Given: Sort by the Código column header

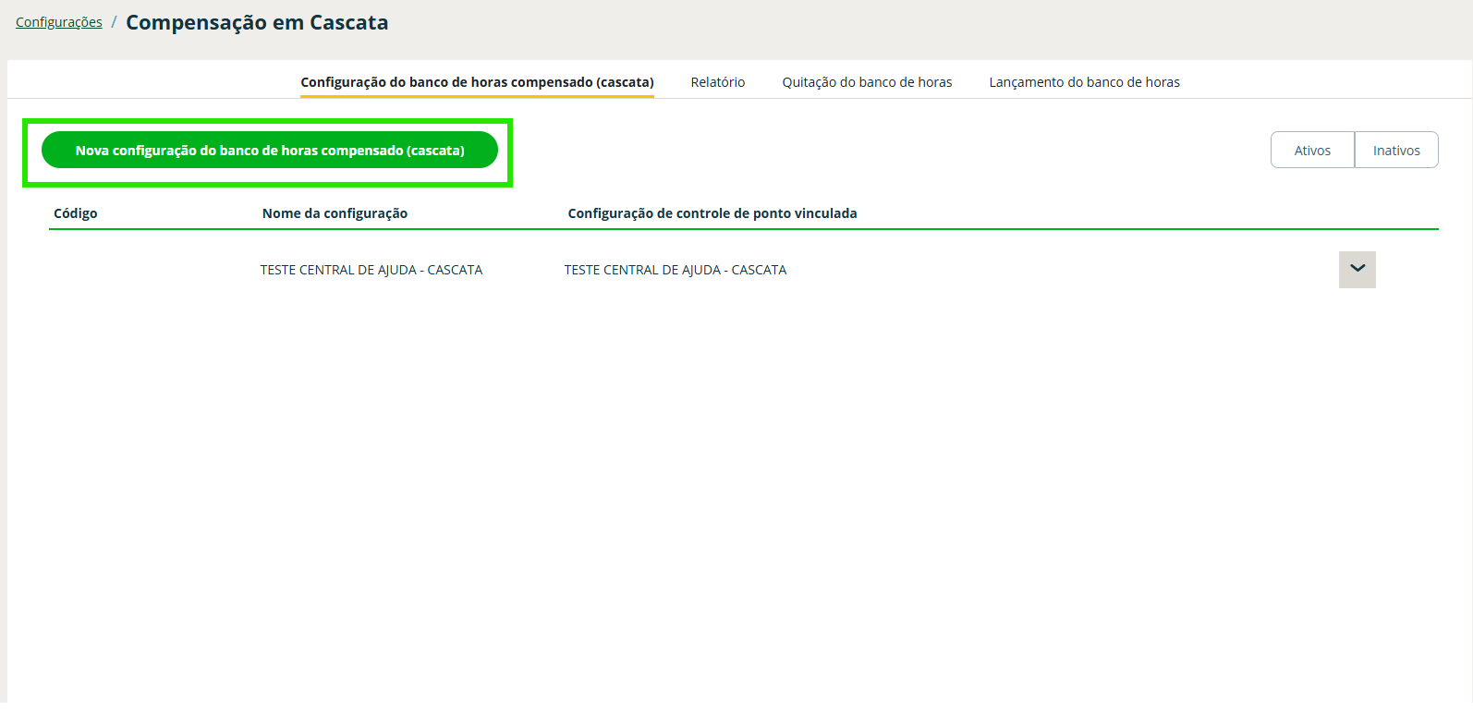Looking at the screenshot, I should coord(76,213).
